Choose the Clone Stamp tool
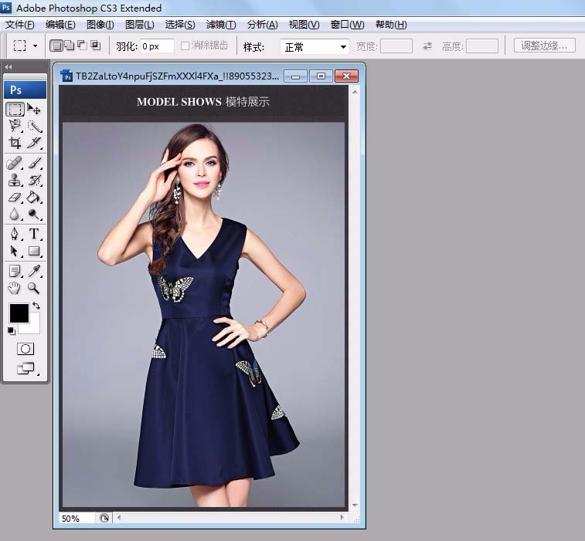The width and height of the screenshot is (585, 541). pyautogui.click(x=15, y=180)
